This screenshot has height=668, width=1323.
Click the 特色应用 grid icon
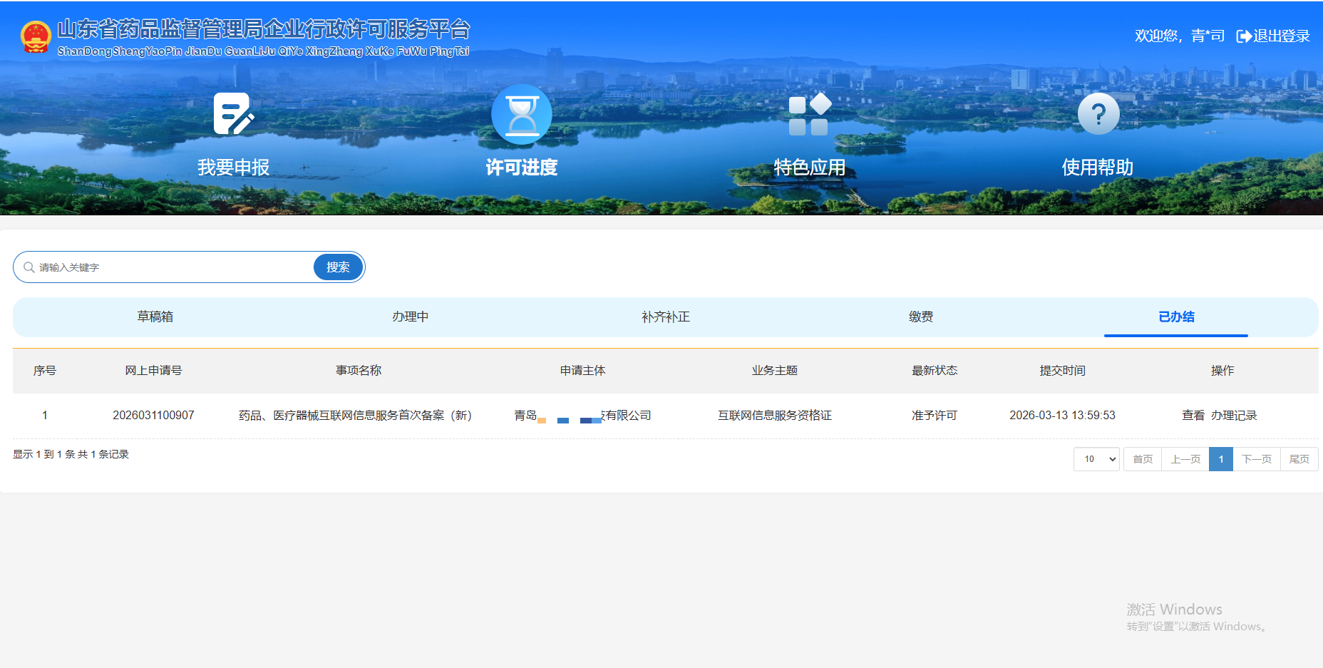(809, 114)
